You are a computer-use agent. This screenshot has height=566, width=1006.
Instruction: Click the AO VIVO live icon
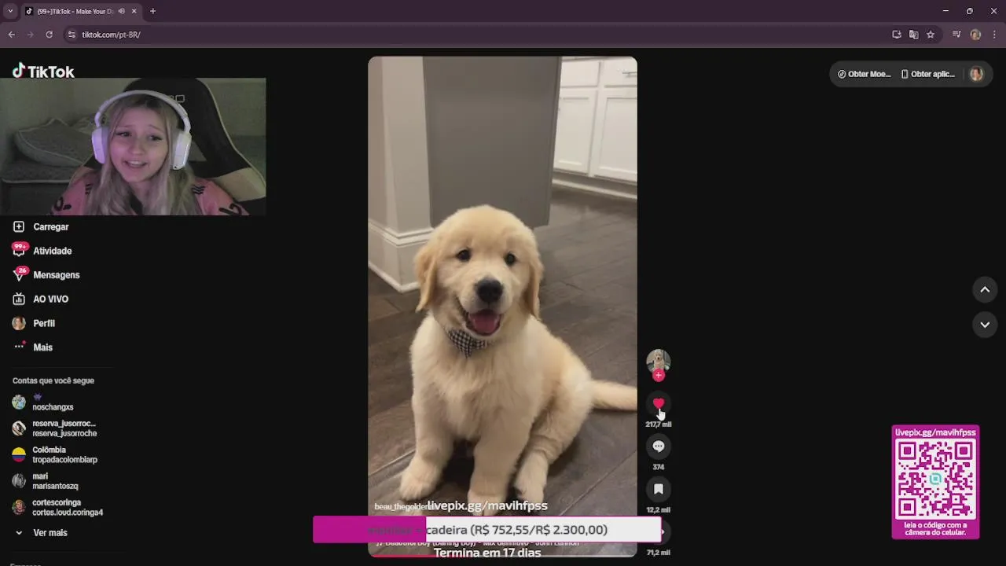point(19,299)
